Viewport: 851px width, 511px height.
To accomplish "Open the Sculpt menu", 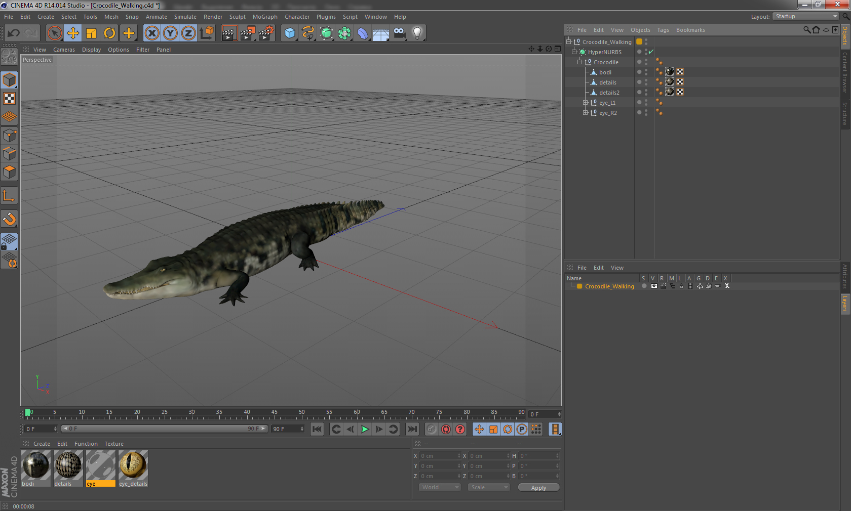I will (x=237, y=17).
